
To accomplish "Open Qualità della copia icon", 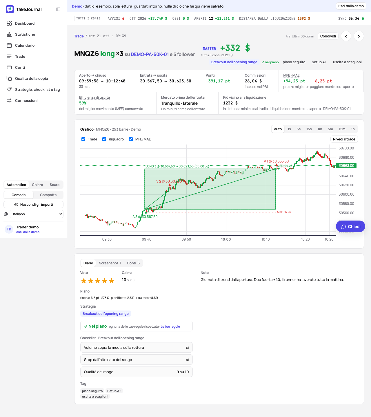I will click(x=9, y=78).
